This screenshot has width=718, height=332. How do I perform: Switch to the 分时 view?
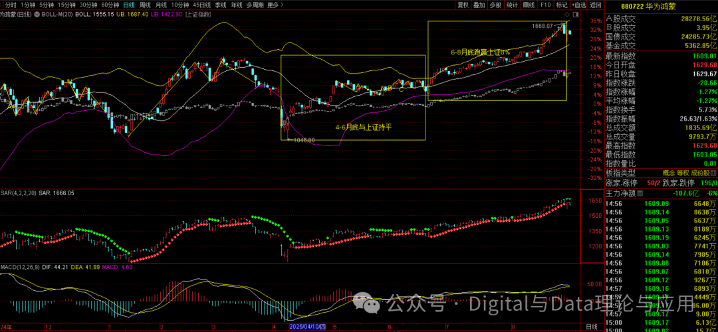coord(11,5)
